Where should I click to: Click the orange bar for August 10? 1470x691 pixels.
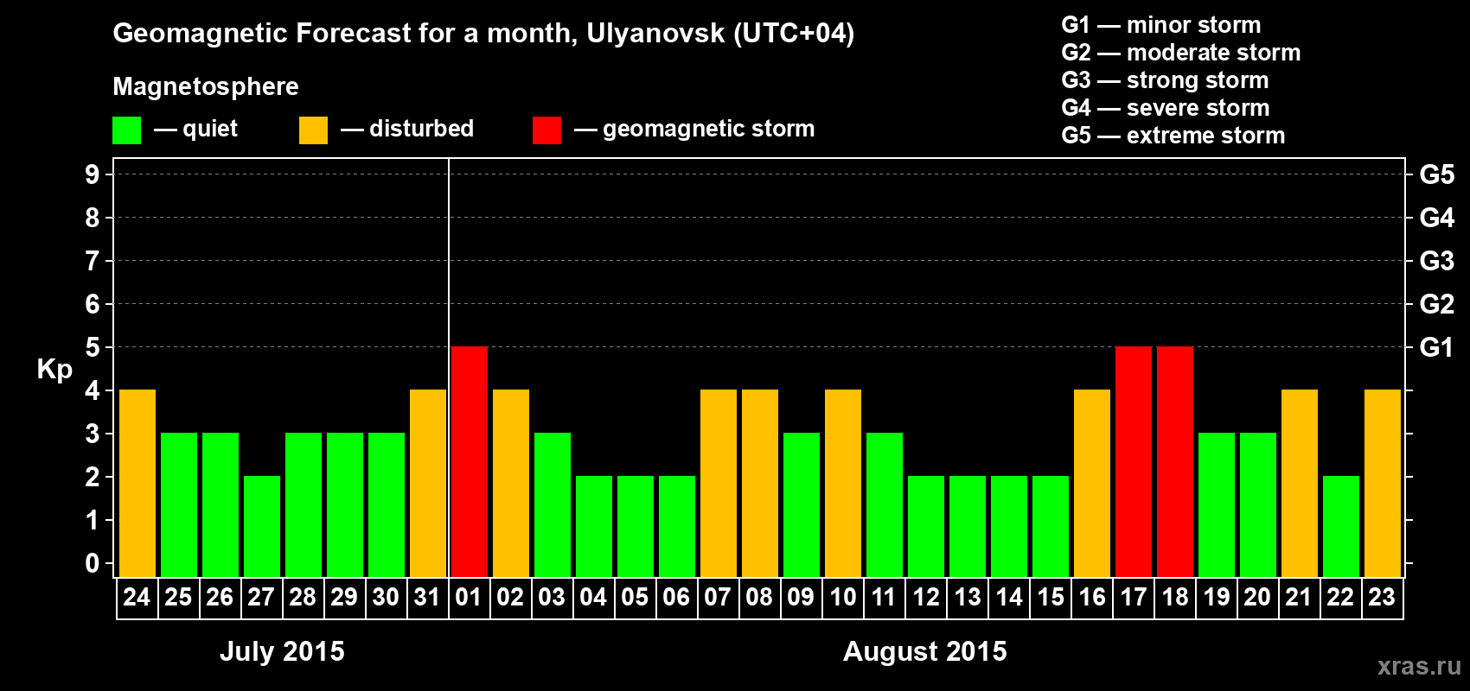coord(843,483)
